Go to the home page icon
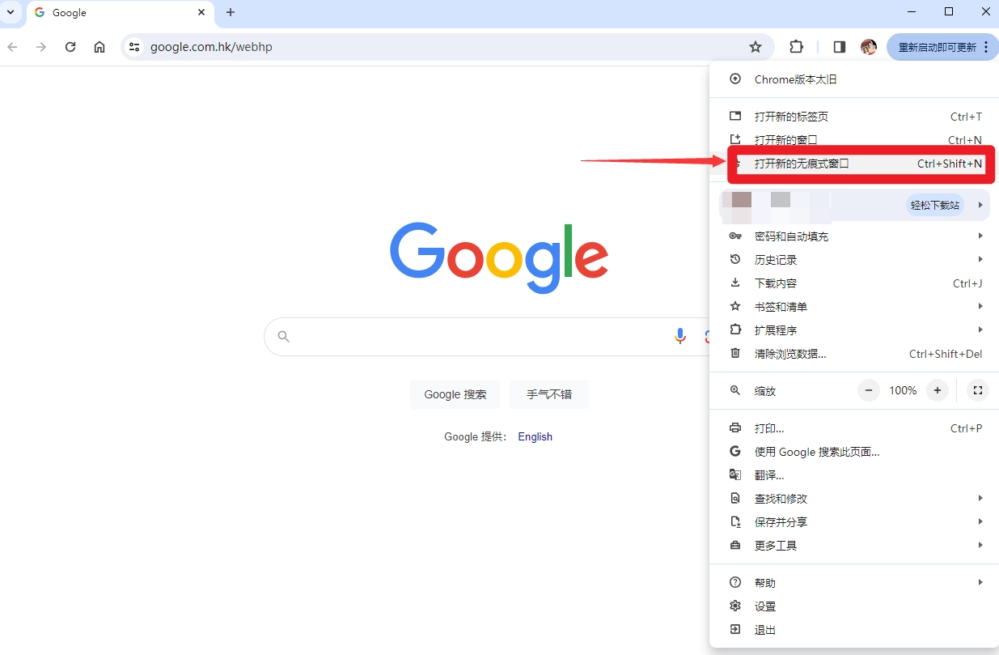Image resolution: width=999 pixels, height=655 pixels. pyautogui.click(x=99, y=47)
